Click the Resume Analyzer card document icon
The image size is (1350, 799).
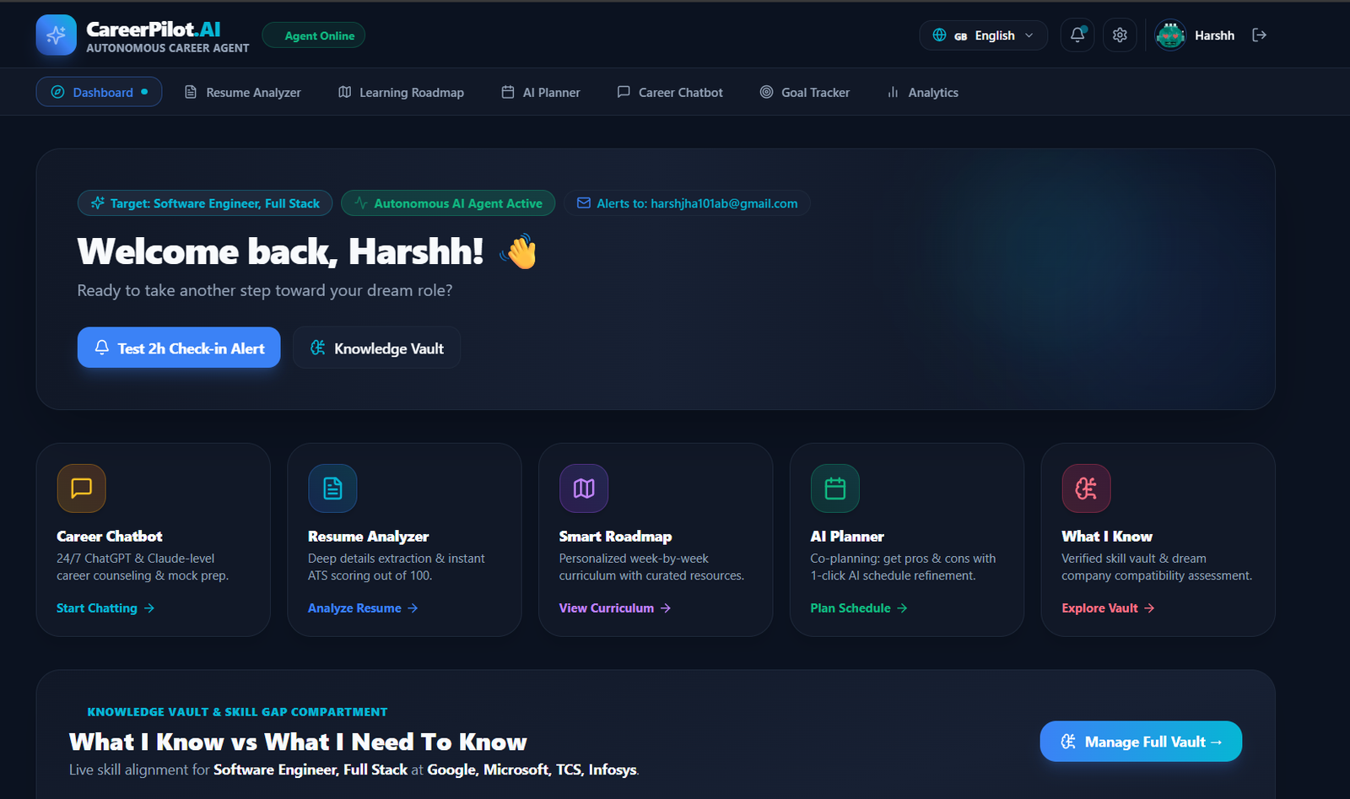pos(332,488)
